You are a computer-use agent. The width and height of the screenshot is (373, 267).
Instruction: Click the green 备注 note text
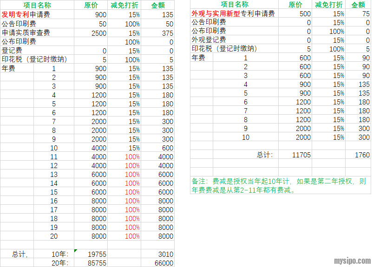click(x=280, y=185)
